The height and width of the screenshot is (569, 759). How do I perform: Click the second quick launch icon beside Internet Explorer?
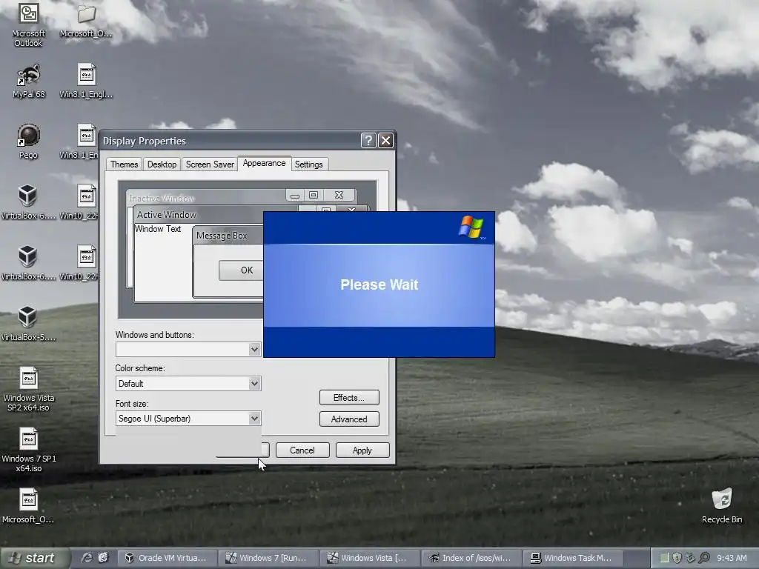[x=103, y=558]
